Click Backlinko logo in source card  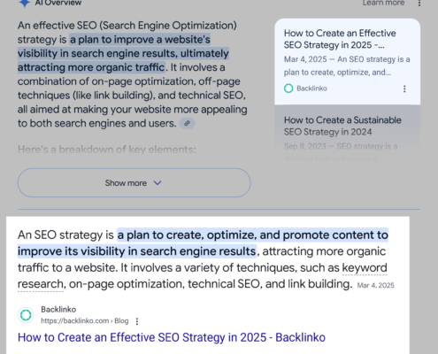click(288, 88)
